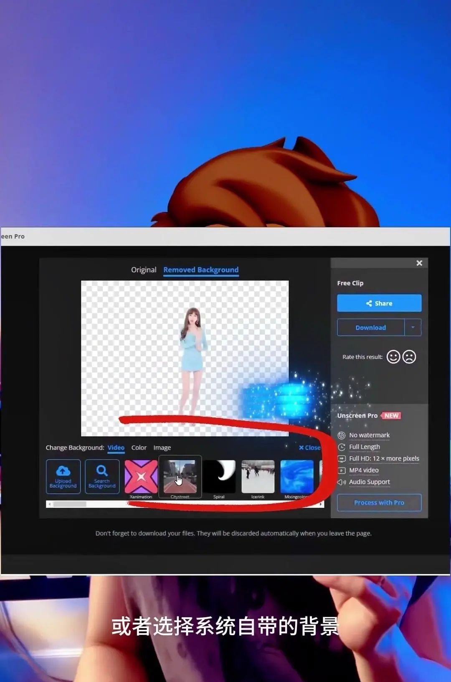This screenshot has width=451, height=682.
Task: Select the Icerink background thumbnail
Action: point(258,477)
